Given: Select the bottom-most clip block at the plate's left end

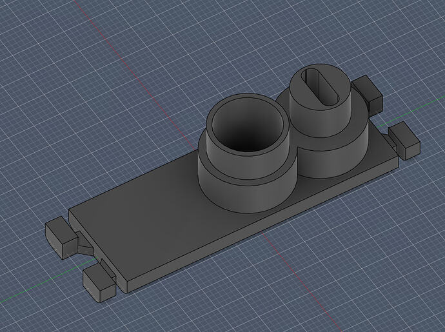Looking at the screenshot, I should (99, 283).
